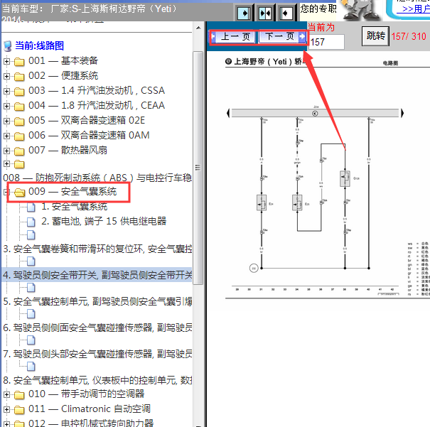This screenshot has width=430, height=427.
Task: Click the center-split panel layout icon
Action: 265,13
